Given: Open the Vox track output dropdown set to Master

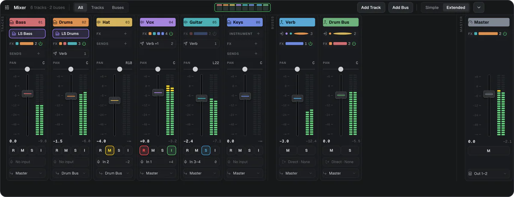Looking at the screenshot, I should tap(158, 173).
